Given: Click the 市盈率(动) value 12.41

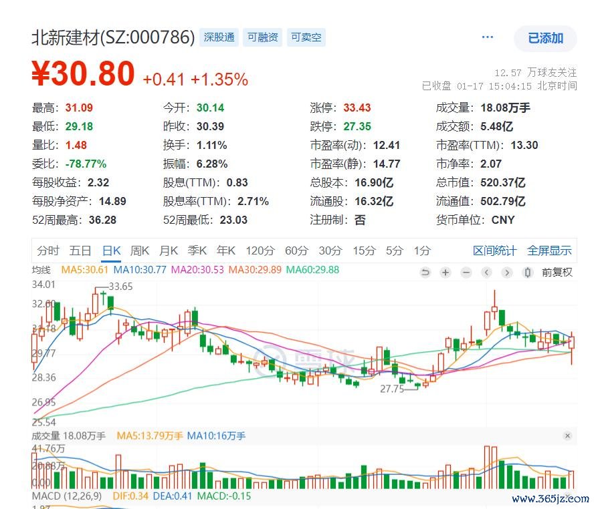Looking at the screenshot, I should [x=387, y=145].
